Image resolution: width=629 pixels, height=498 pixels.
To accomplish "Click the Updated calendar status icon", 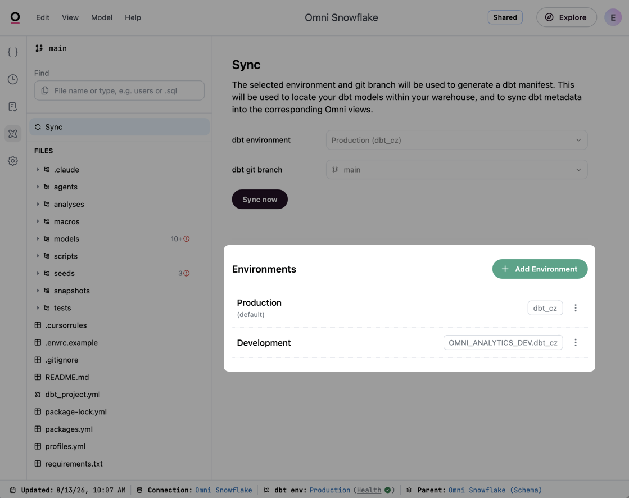I will (13, 490).
